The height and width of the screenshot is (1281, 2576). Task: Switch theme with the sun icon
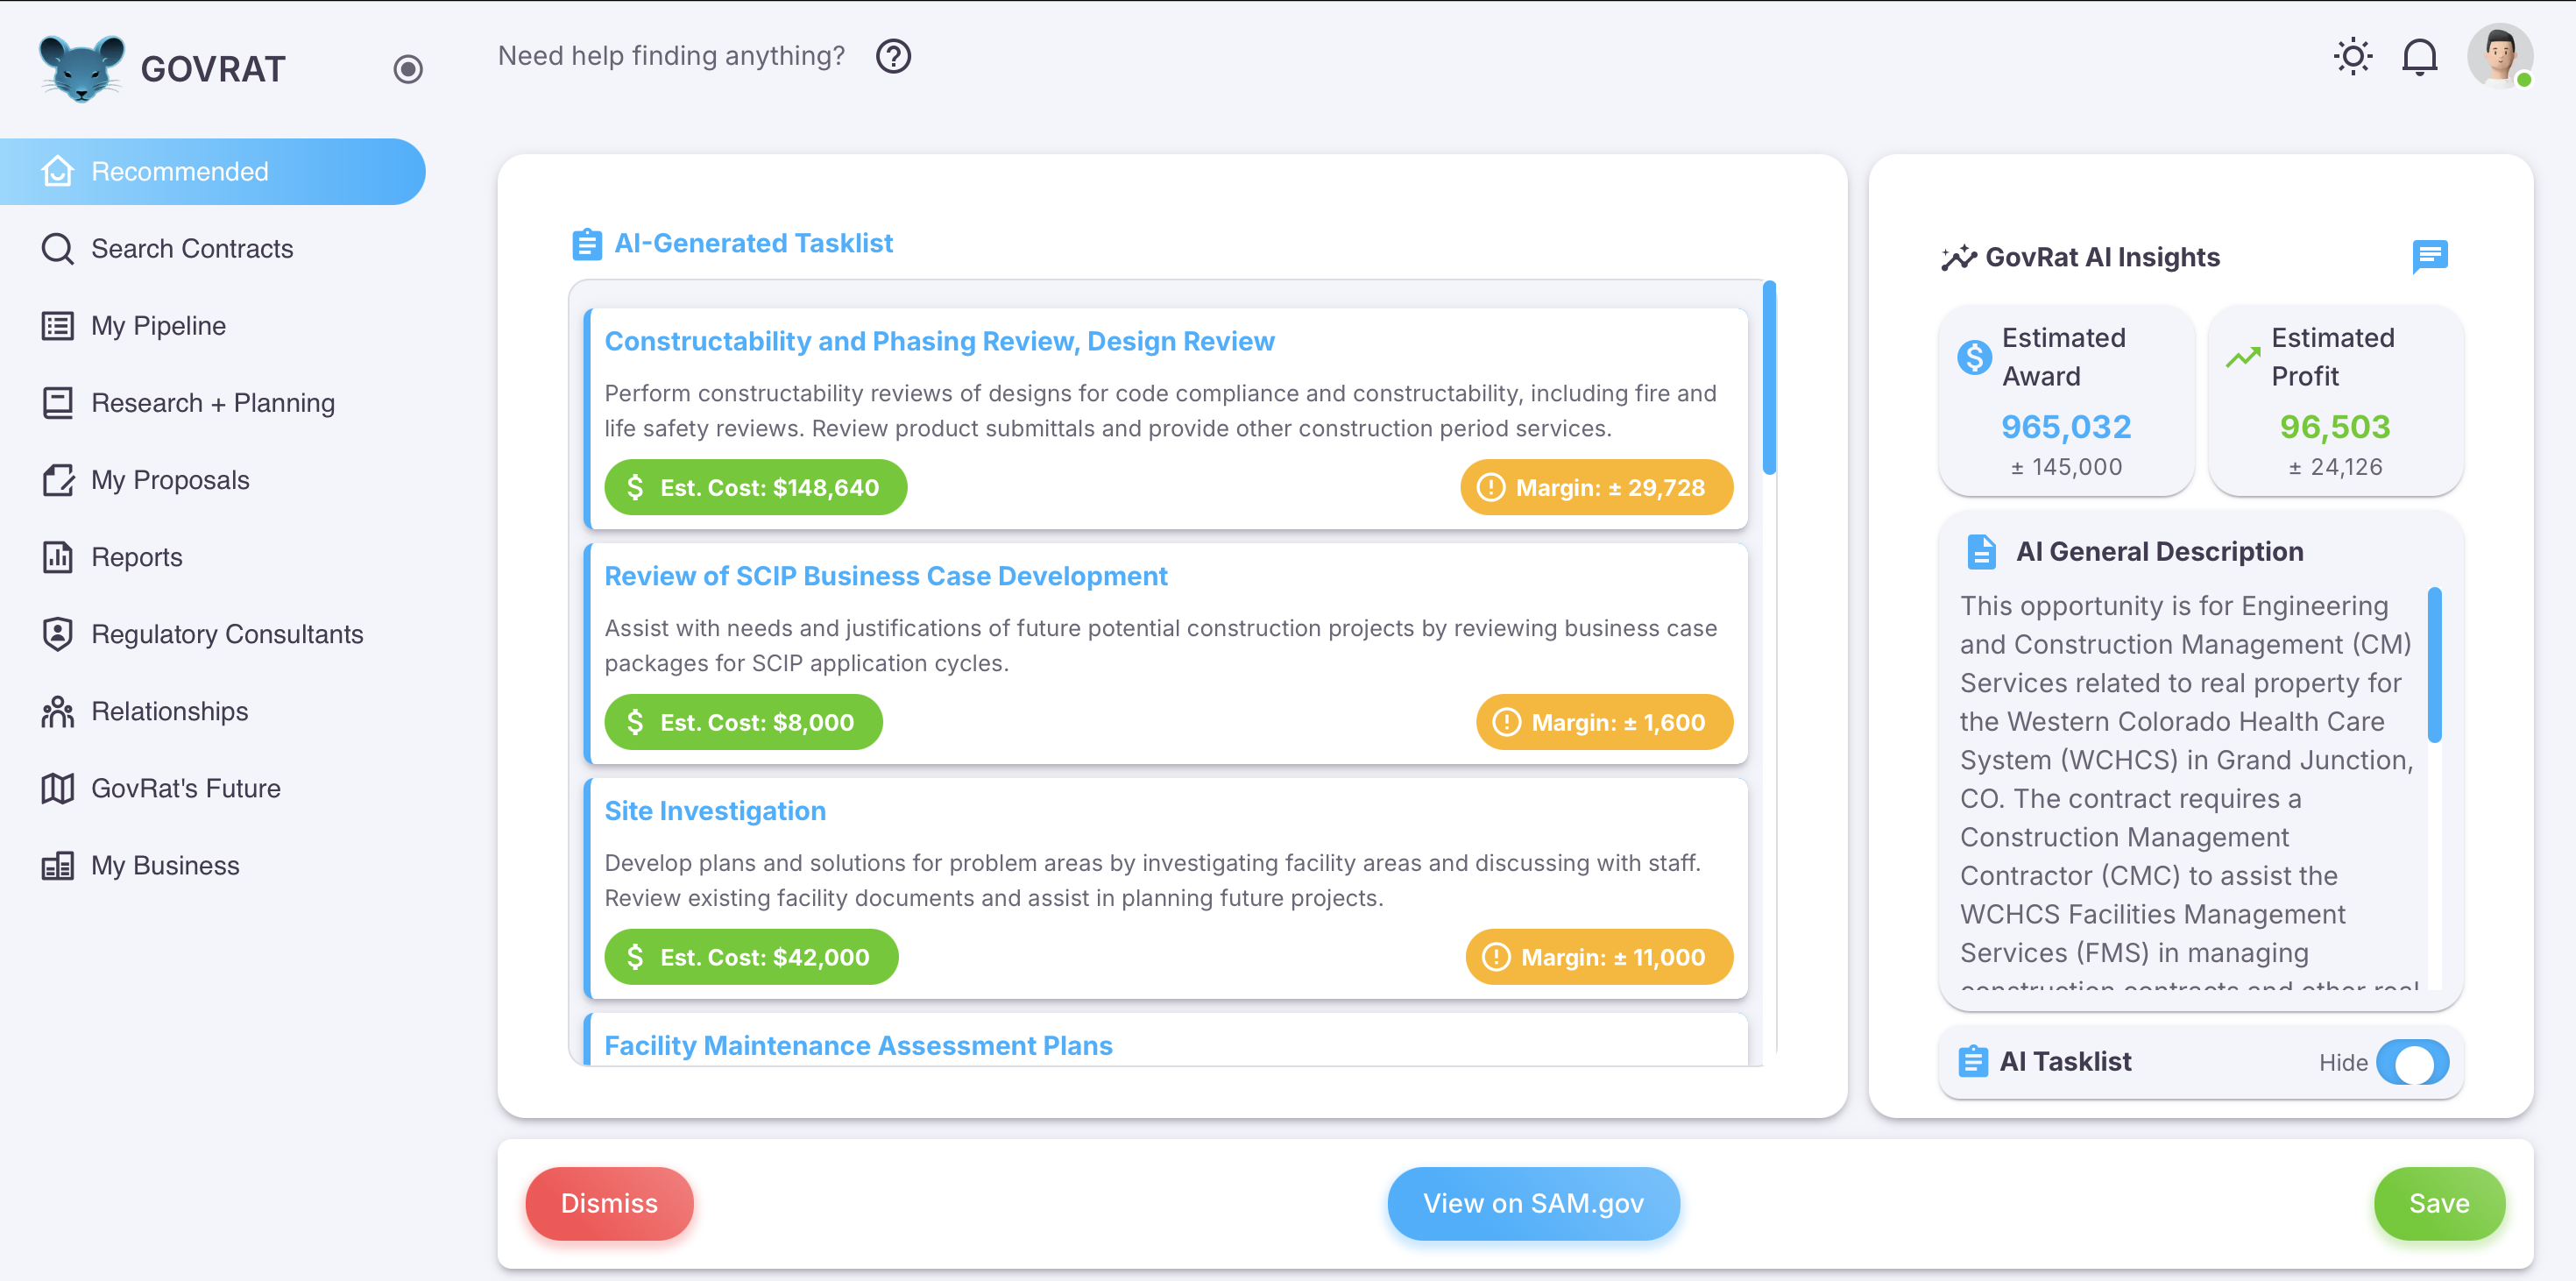click(2353, 56)
